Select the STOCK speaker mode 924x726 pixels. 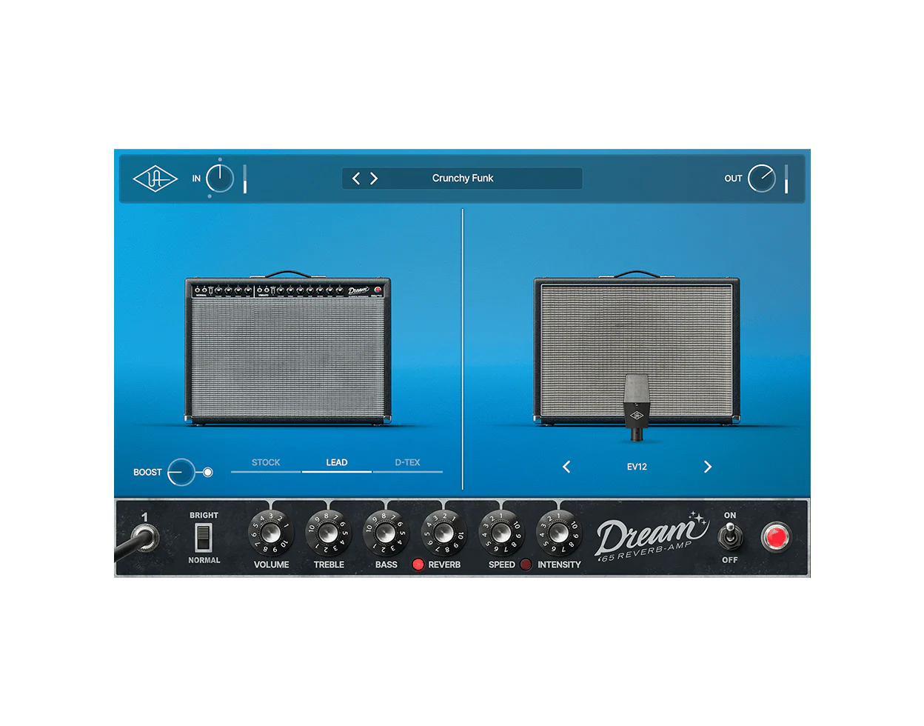point(265,462)
